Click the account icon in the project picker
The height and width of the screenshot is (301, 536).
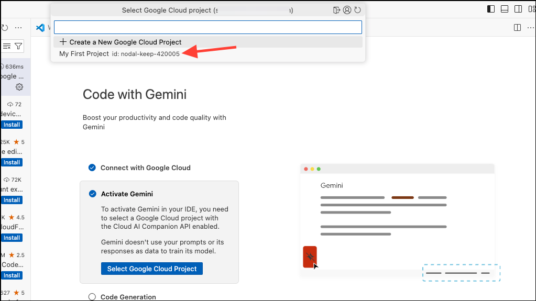(x=347, y=10)
